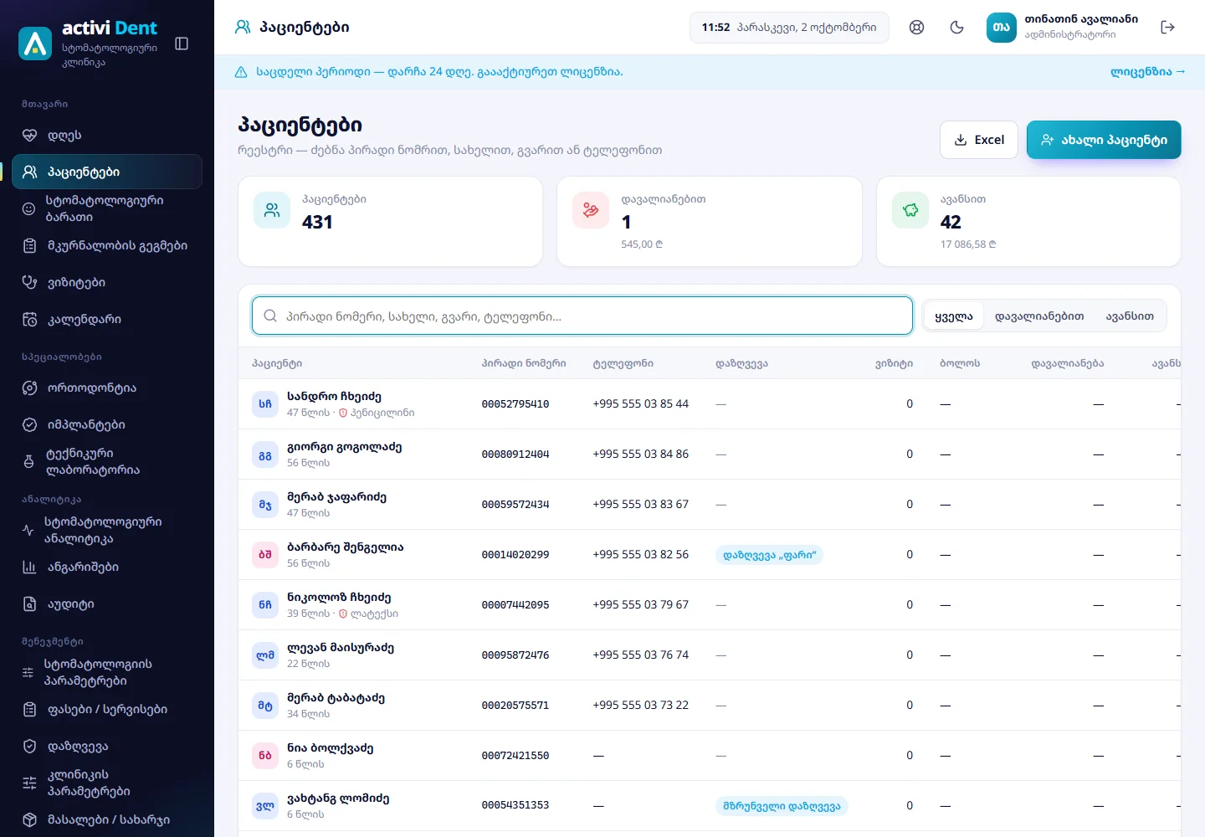Click the ორთოდონტია sidebar icon

tap(29, 388)
